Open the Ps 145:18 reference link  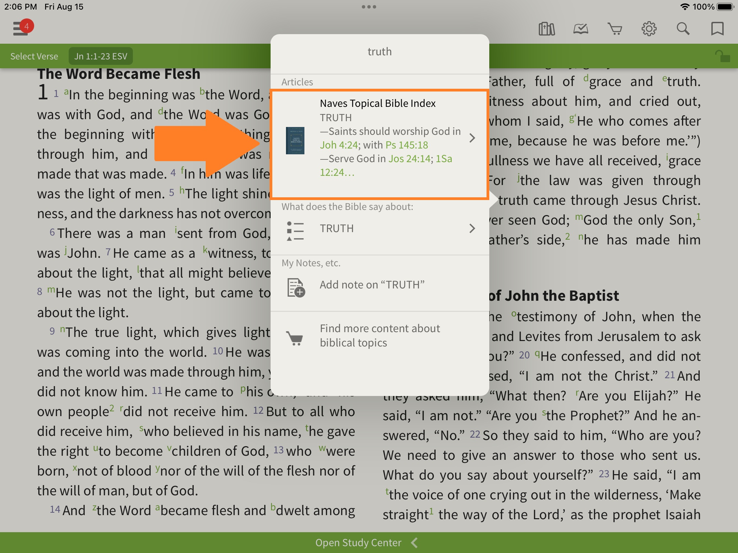click(x=407, y=145)
